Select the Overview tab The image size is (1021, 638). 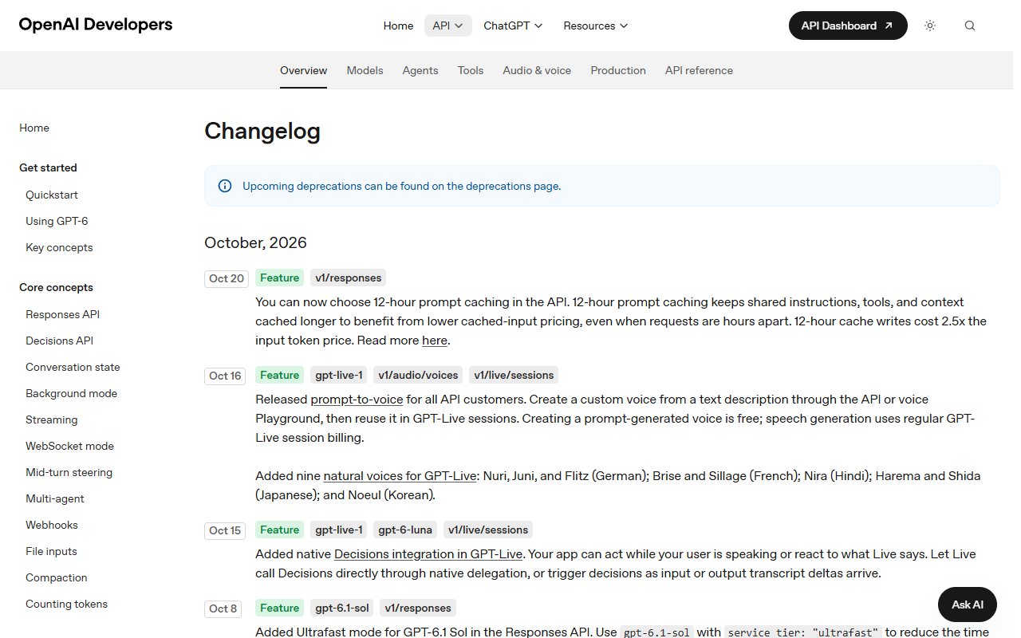pyautogui.click(x=304, y=70)
